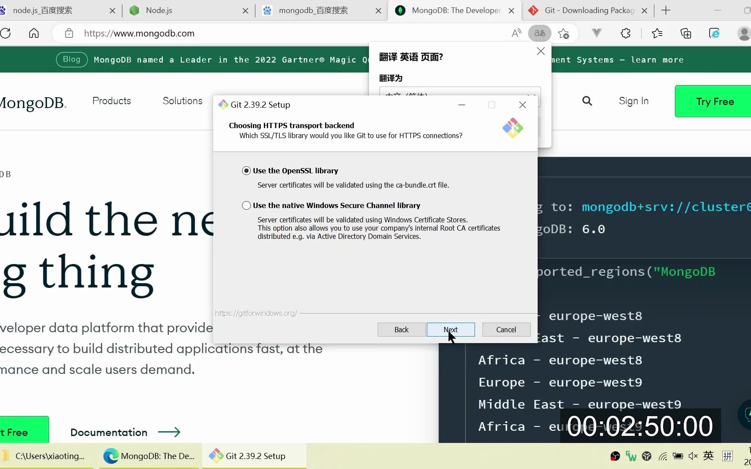Screen dimensions: 751x469
Task: Close the Node.js browser tab
Action: pos(246,11)
